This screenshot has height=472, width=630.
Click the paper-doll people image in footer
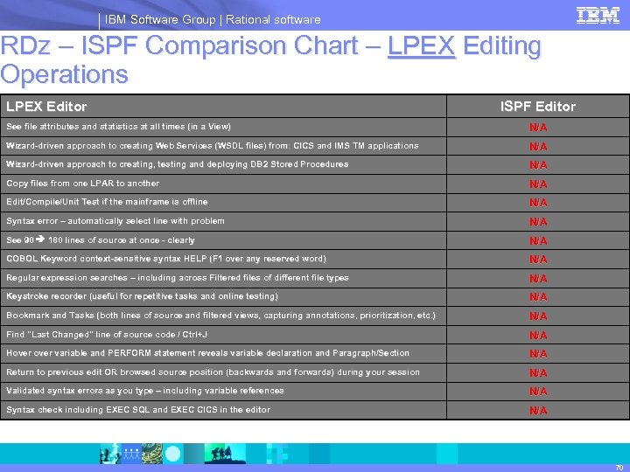[x=131, y=454]
